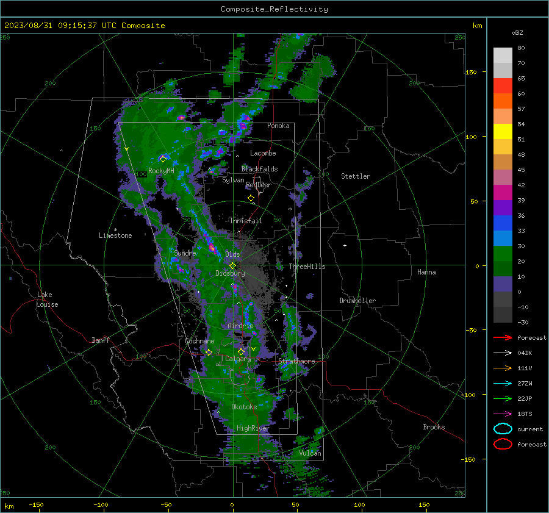549x513 pixels.
Task: Click the light gray 70 dBZ swatch
Action: [x=503, y=55]
